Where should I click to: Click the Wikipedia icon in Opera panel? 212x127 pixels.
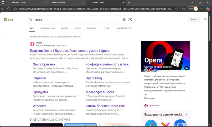(146, 70)
